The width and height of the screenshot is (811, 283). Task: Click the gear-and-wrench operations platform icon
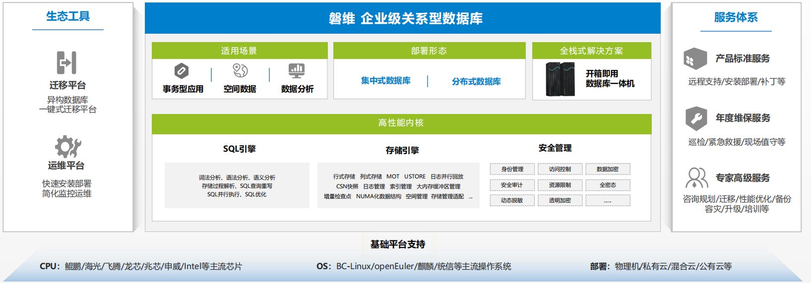67,147
